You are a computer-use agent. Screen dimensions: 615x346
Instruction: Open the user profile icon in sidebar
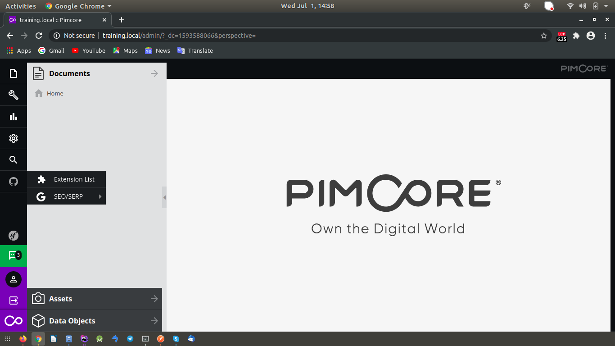[x=14, y=279]
